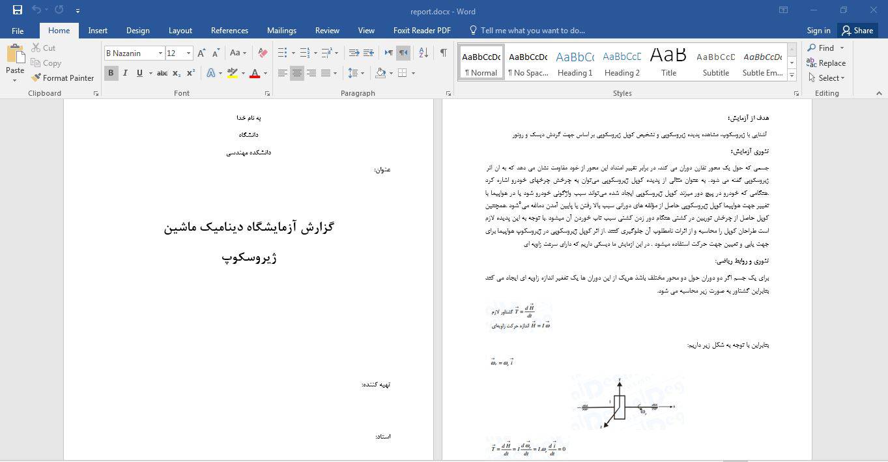Viewport: 888px width, 462px height.
Task: Click the Tell me what you want search box
Action: (532, 31)
